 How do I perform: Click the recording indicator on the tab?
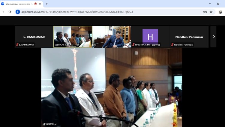(35, 4)
